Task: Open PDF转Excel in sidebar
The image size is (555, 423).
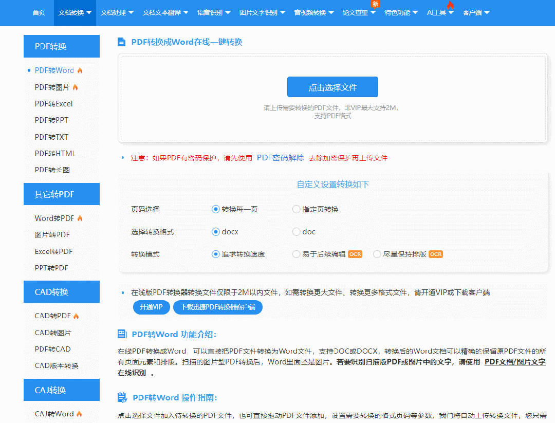Action: (x=54, y=104)
